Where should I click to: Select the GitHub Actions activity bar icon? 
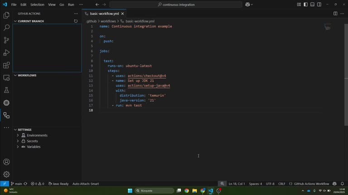(x=6, y=115)
